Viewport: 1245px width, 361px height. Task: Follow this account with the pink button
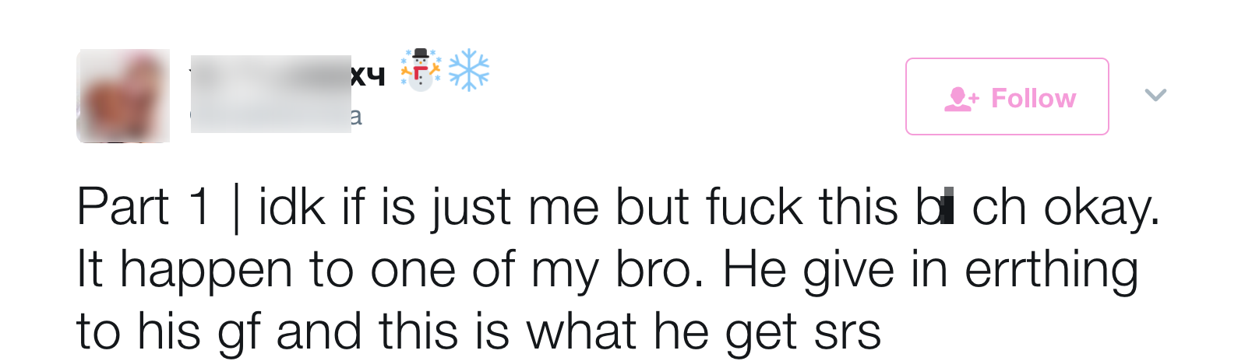pyautogui.click(x=1007, y=96)
